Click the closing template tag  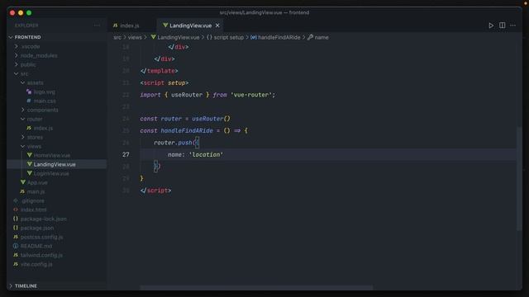tap(160, 71)
